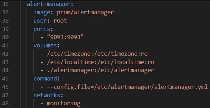Click the volumes key on line 41
Image resolution: width=210 pixels, height=108 pixels.
[45, 46]
